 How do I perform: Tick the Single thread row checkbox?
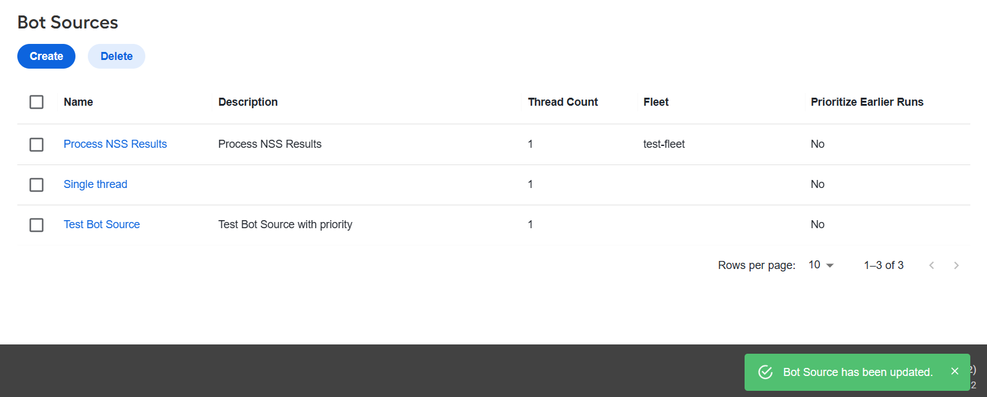(36, 184)
